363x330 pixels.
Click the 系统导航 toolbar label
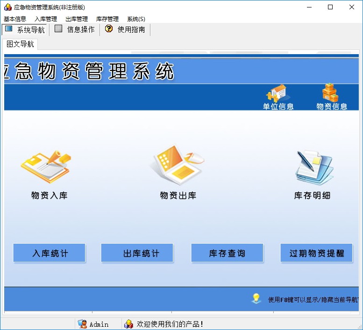click(x=31, y=29)
